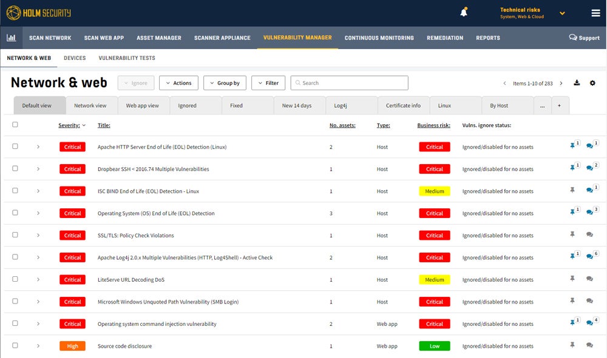Click the Search input field
The image size is (607, 358).
[349, 83]
